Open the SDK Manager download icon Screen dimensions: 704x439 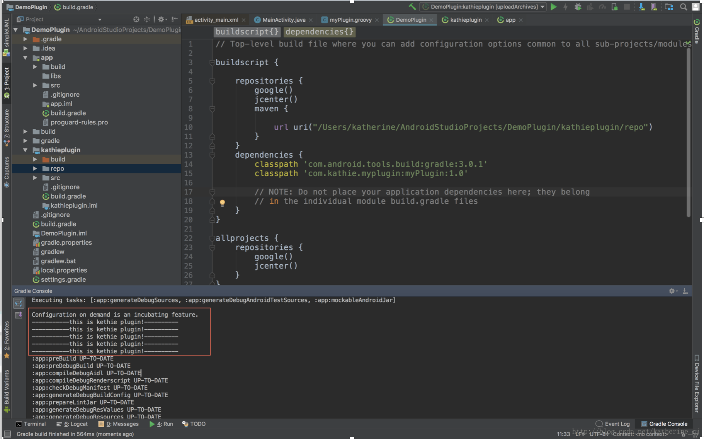coord(641,7)
